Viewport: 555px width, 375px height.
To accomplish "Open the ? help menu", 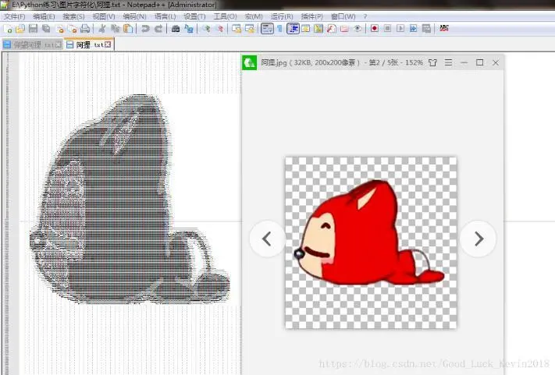I will [x=365, y=16].
